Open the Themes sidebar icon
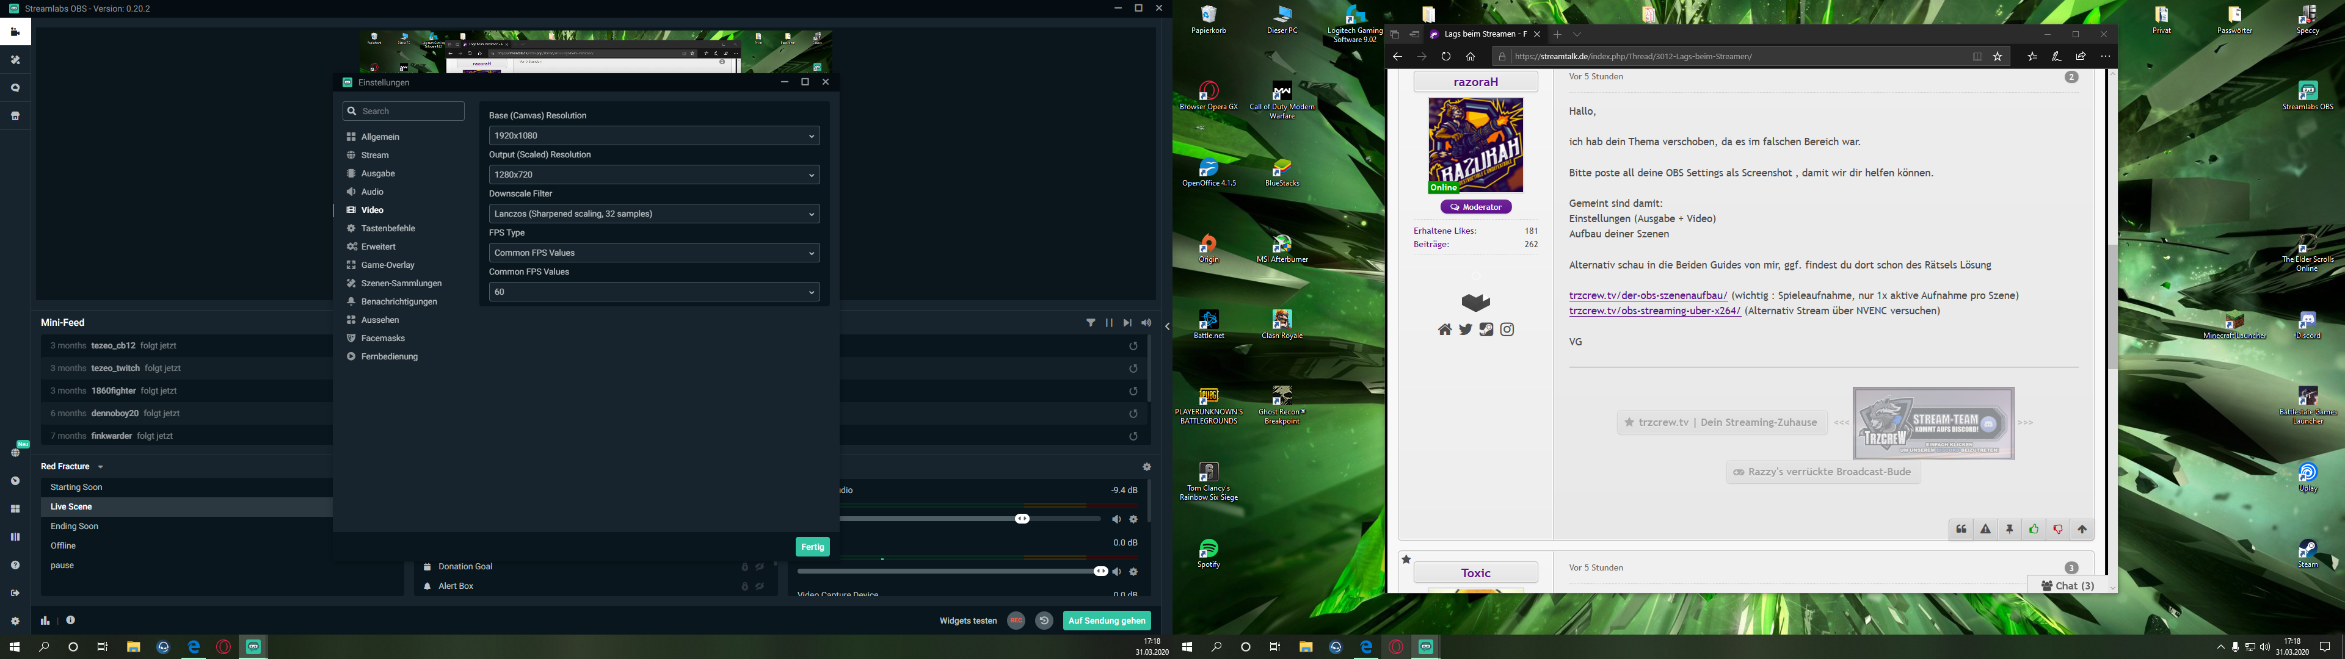2345x659 pixels. point(15,60)
